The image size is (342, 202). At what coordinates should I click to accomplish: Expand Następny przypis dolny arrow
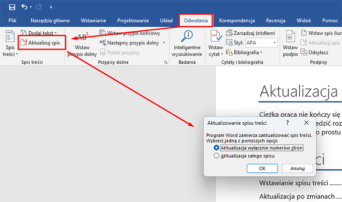(x=164, y=43)
